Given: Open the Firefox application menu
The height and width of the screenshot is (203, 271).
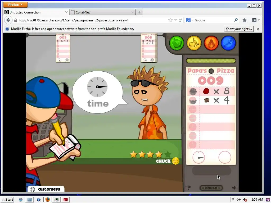Looking at the screenshot, I should (x=15, y=5).
